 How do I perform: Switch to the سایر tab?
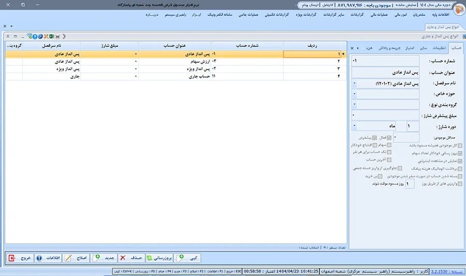tap(424, 48)
